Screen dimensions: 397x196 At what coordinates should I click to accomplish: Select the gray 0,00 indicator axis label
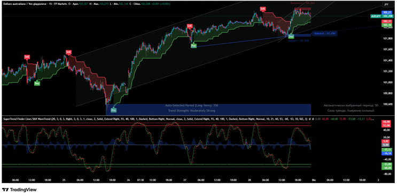pos(386,145)
